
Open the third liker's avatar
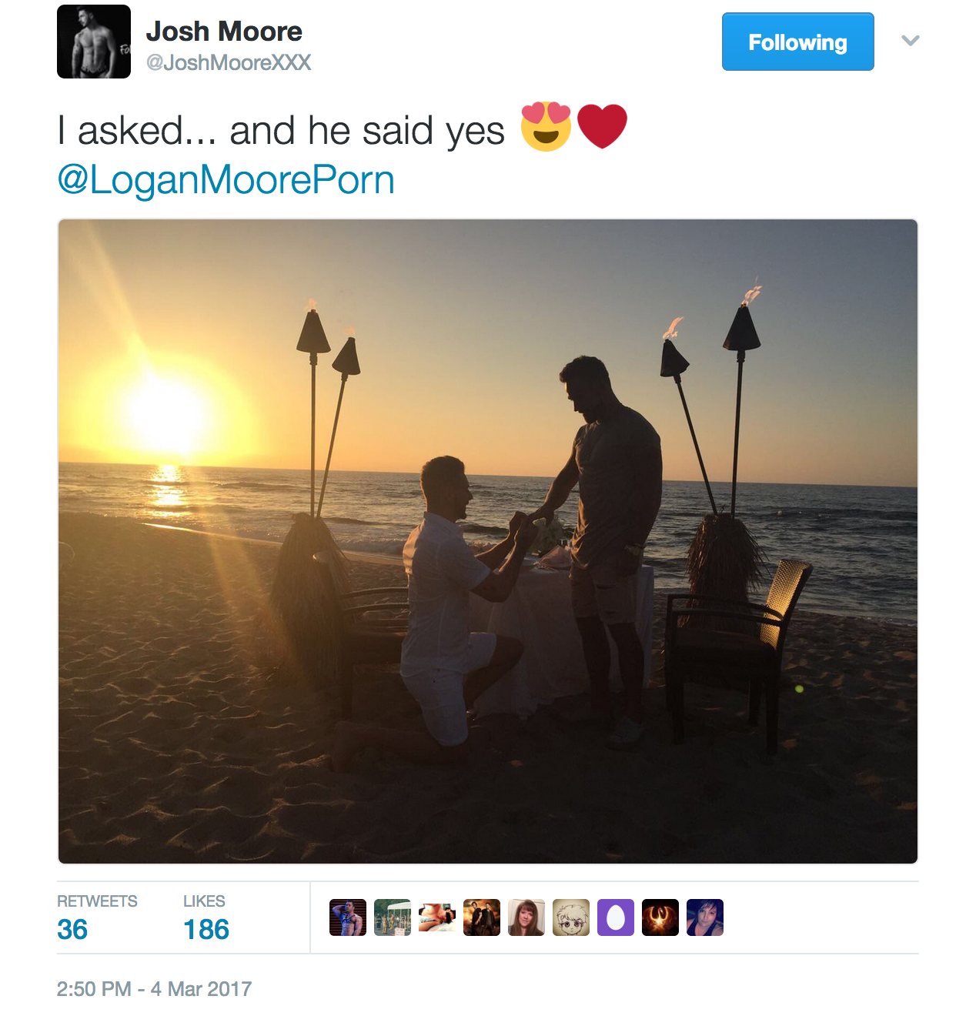(x=437, y=917)
